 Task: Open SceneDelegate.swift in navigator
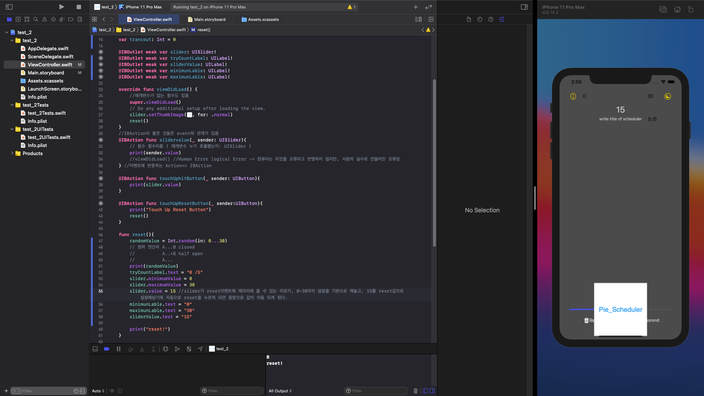(x=50, y=56)
